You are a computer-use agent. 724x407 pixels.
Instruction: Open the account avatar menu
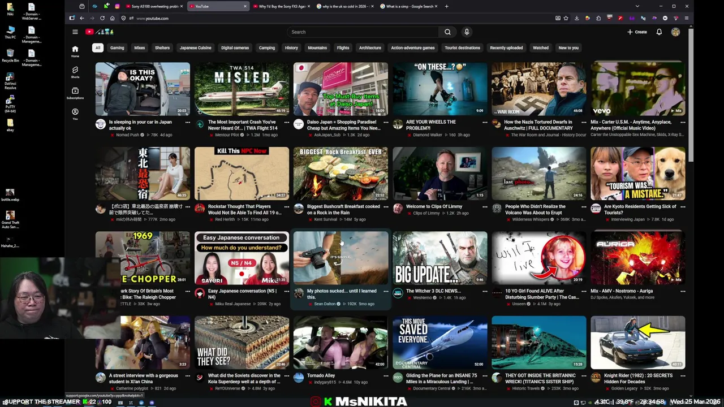click(x=675, y=32)
